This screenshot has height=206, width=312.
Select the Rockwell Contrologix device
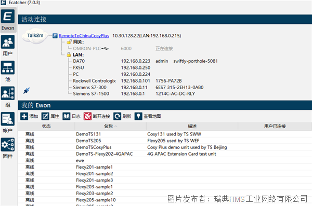(94, 80)
